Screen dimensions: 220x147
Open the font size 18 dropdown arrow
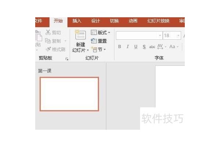click(178, 35)
